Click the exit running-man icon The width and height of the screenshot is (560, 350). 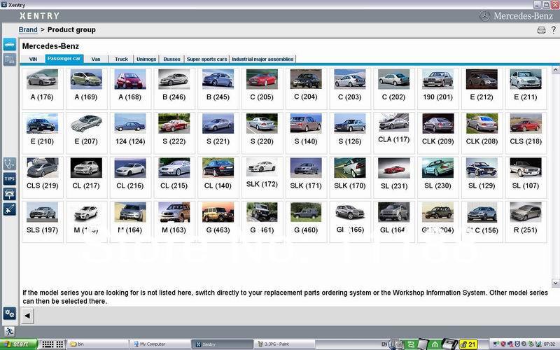10,331
